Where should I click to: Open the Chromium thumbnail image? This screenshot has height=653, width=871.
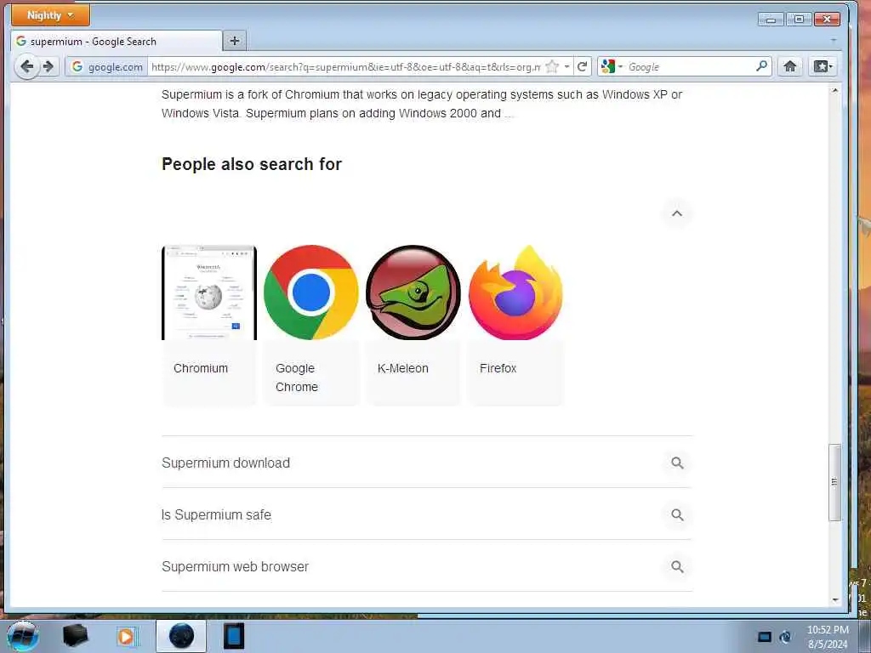209,292
